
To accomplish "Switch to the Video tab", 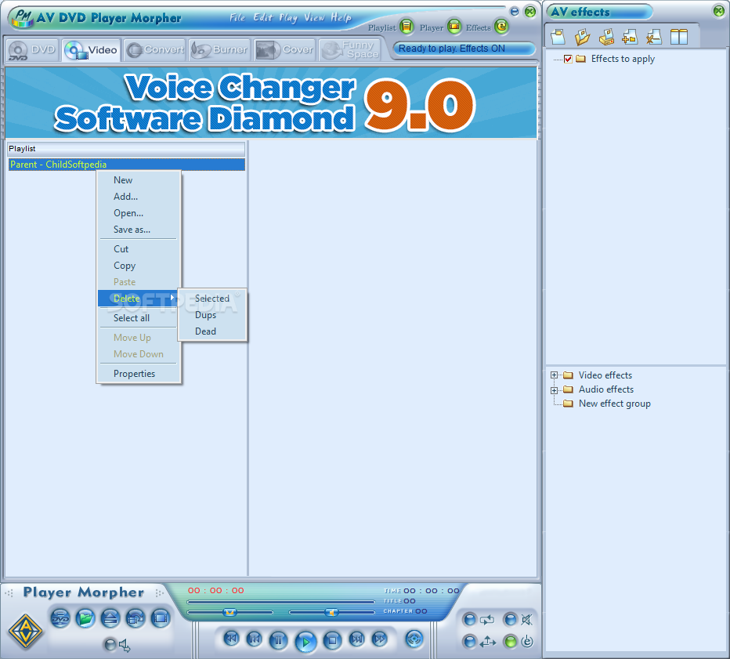I will [x=91, y=50].
